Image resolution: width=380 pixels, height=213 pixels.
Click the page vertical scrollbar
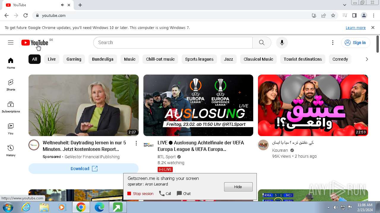378,44
